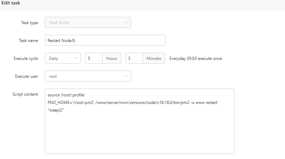Focus the Task name field with Restart NodeJS
Image resolution: width=285 pixels, height=159 pixels.
[105, 41]
